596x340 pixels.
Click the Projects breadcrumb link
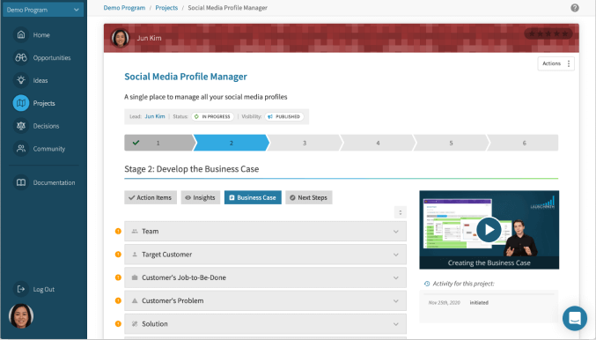click(166, 8)
